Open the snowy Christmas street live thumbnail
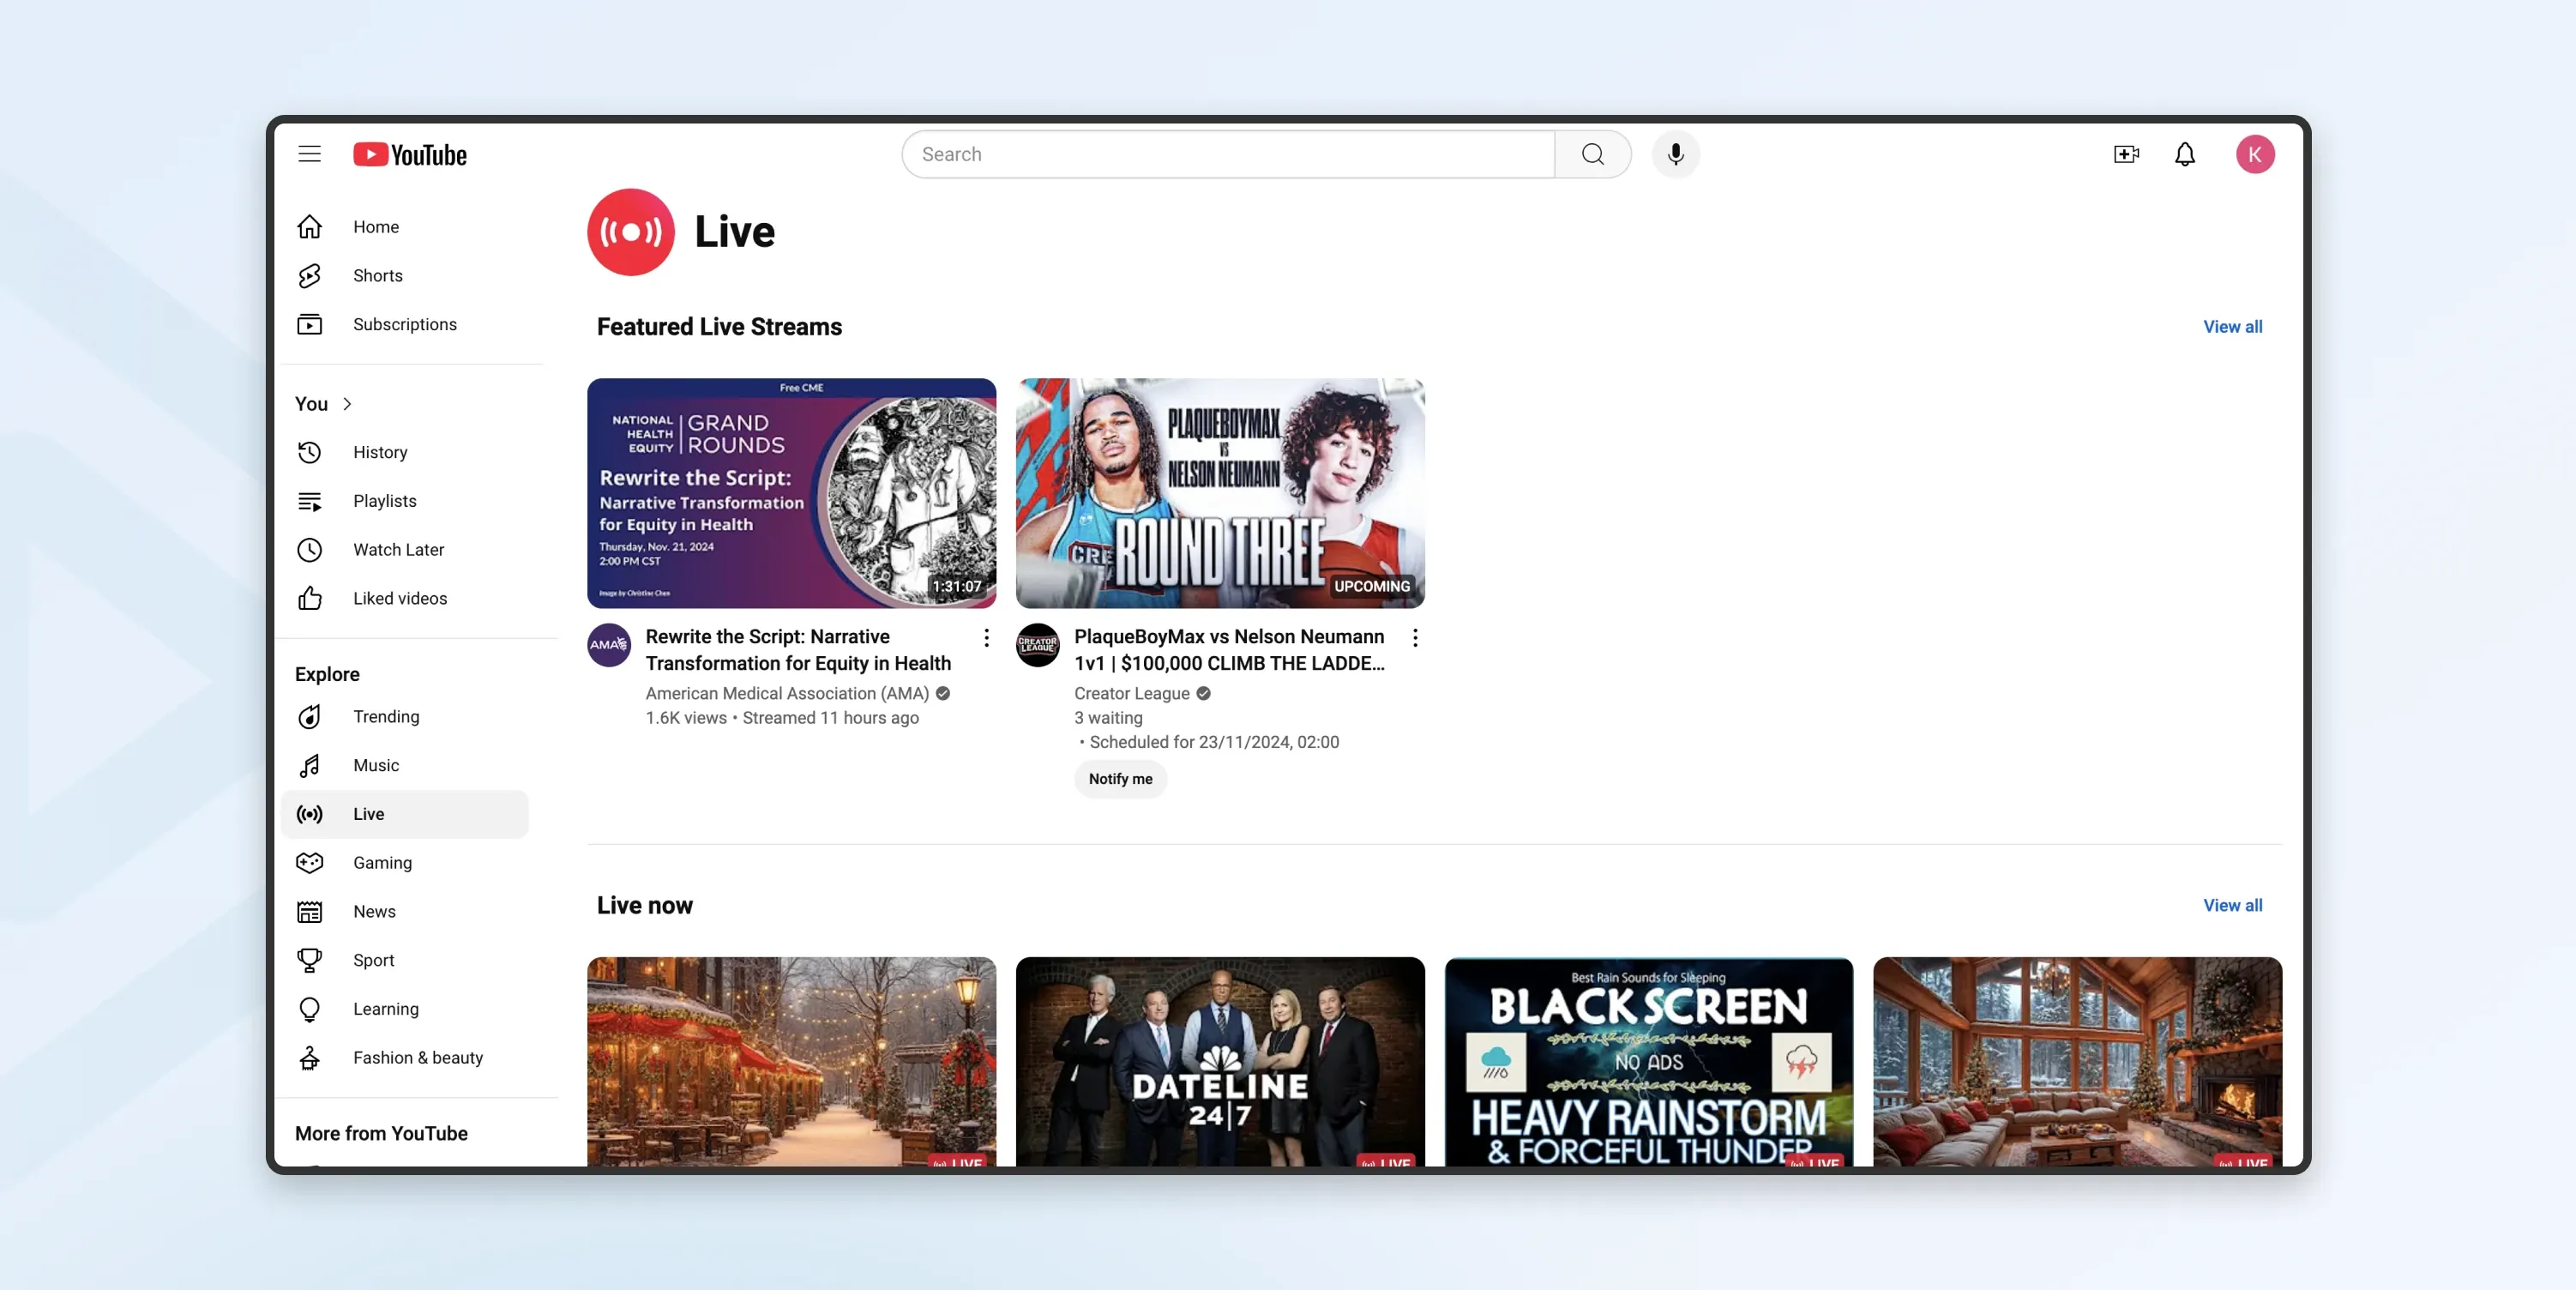2576x1290 pixels. 791,1061
